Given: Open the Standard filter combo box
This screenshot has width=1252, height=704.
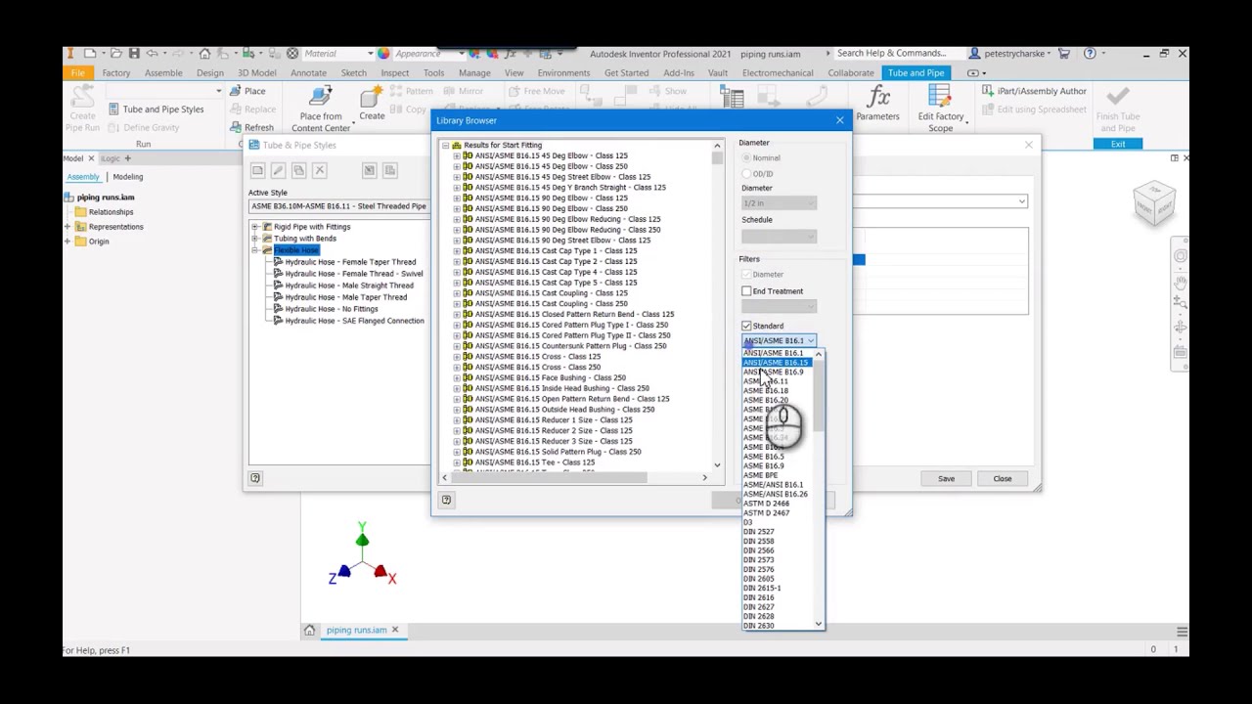Looking at the screenshot, I should click(x=779, y=340).
